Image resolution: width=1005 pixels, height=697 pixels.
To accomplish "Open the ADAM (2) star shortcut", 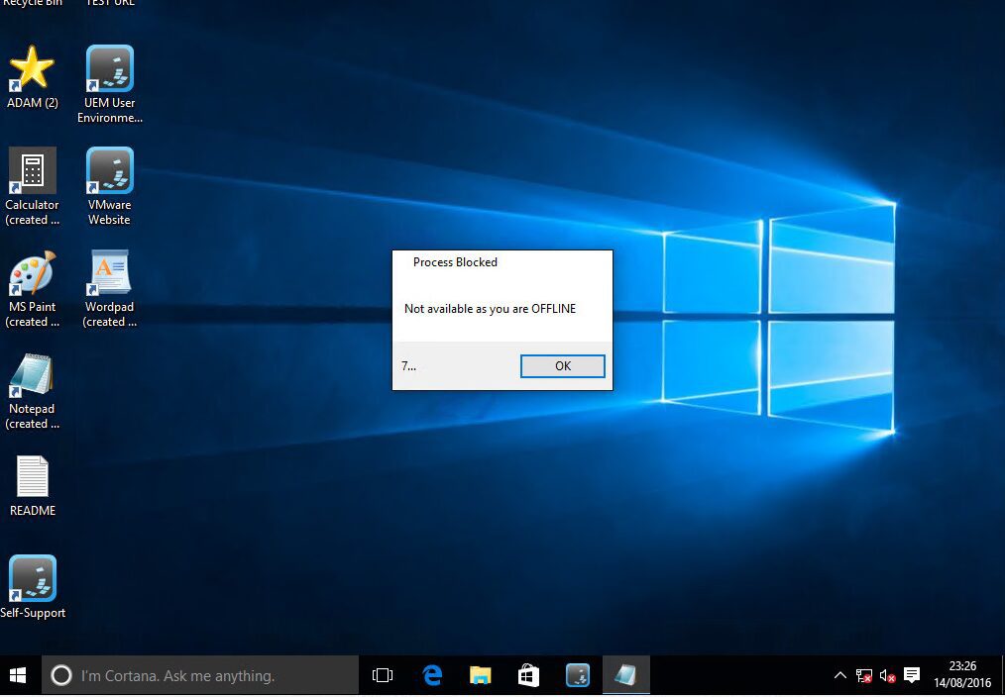I will tap(32, 77).
